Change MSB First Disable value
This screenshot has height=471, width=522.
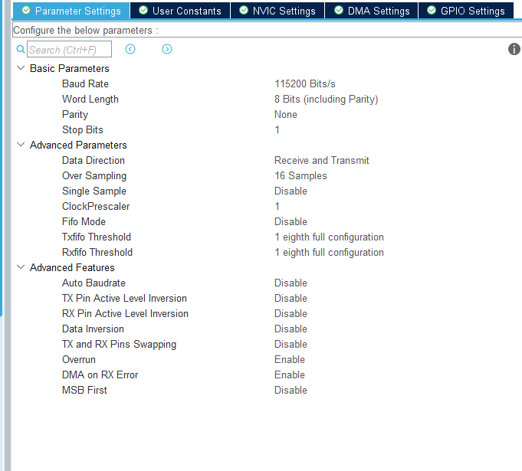point(291,390)
